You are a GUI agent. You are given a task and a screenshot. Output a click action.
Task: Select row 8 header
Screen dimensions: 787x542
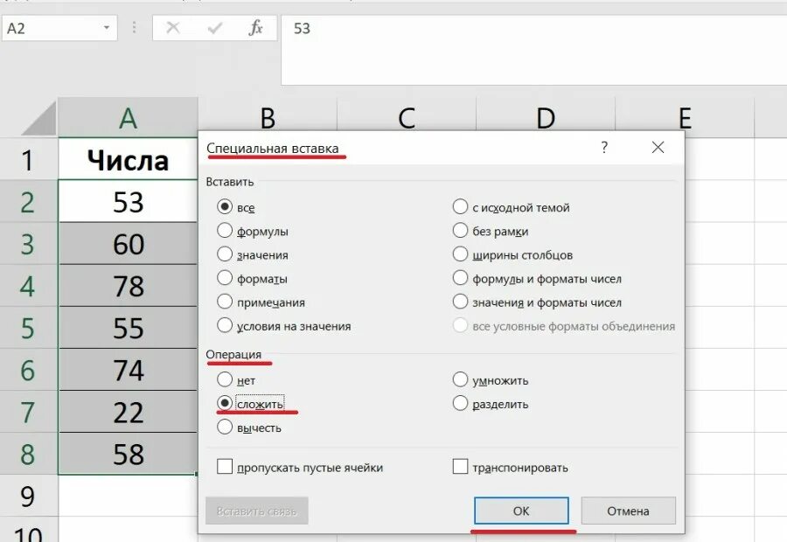point(28,454)
